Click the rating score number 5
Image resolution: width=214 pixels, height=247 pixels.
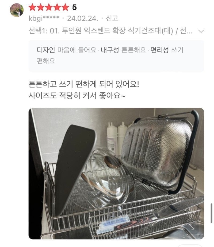tap(74, 7)
